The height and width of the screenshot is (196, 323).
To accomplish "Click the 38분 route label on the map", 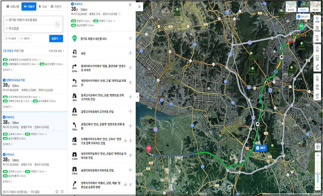I will coord(261,148).
